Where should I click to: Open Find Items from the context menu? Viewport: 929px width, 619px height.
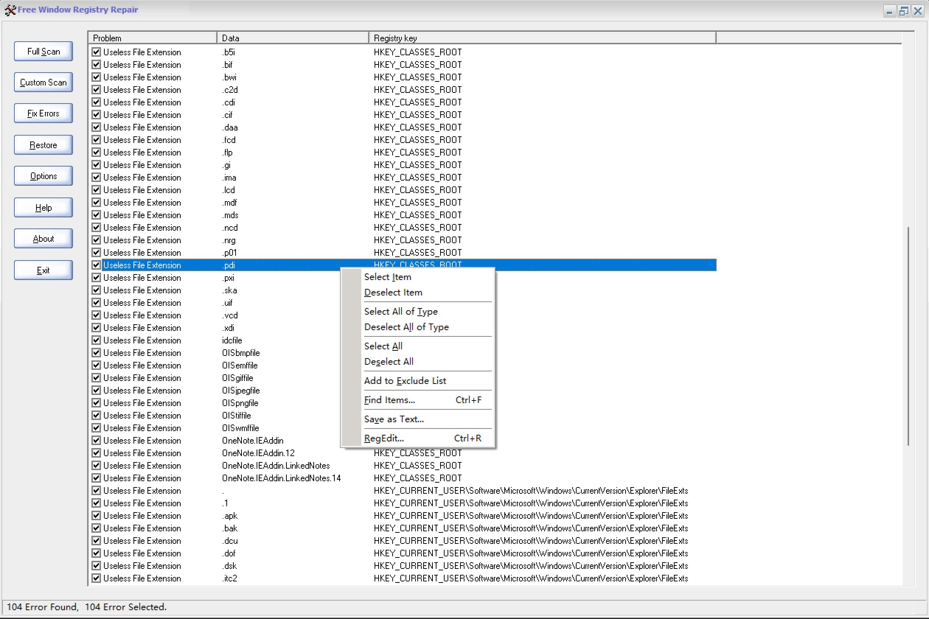tap(389, 400)
